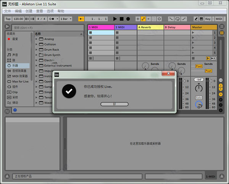Select the 鼓 category
The image size is (229, 184).
[18, 60]
